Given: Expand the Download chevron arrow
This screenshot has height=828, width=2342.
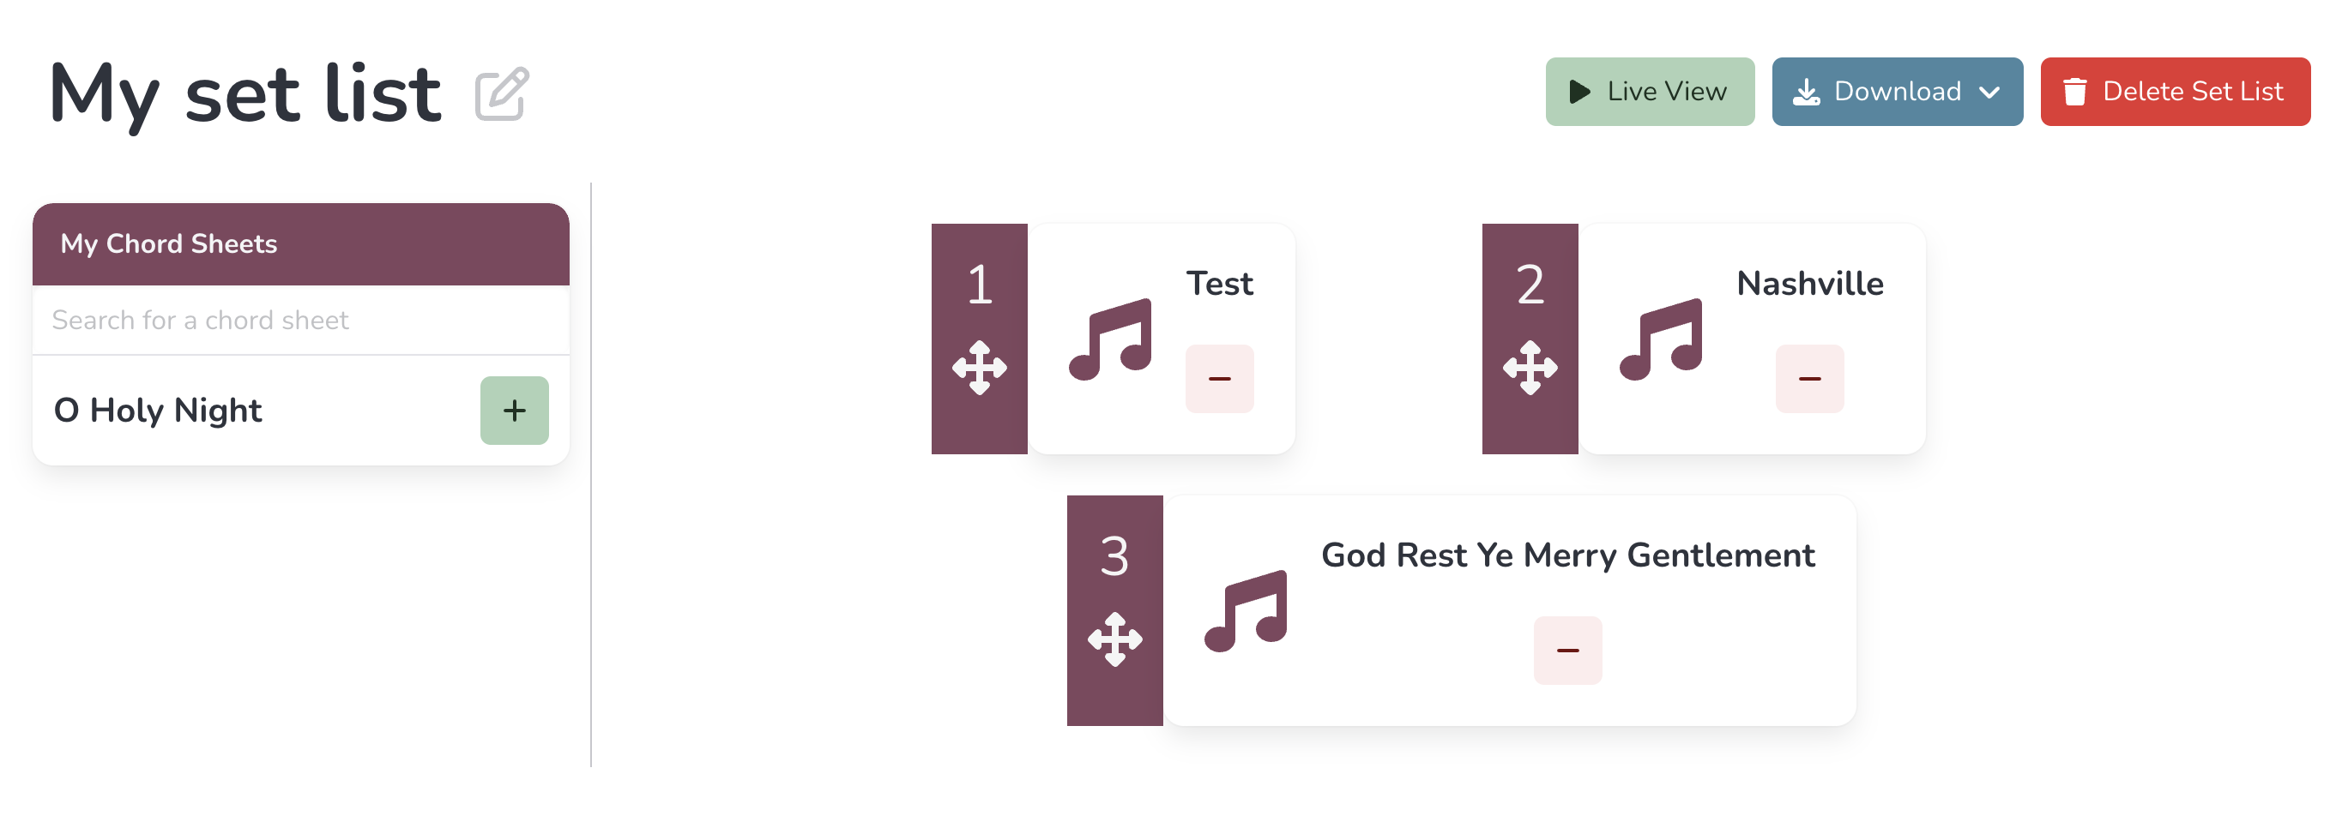Looking at the screenshot, I should [1989, 93].
